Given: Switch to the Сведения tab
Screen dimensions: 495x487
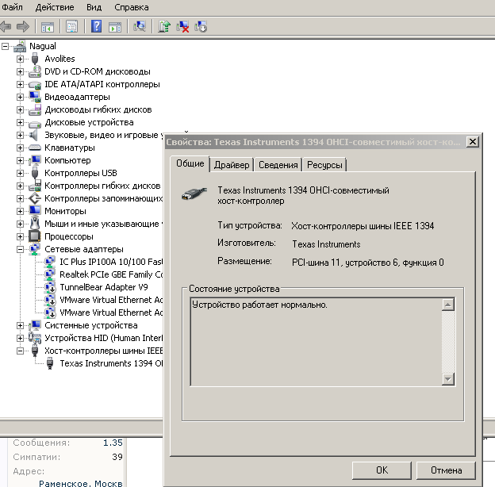Looking at the screenshot, I should pos(278,165).
